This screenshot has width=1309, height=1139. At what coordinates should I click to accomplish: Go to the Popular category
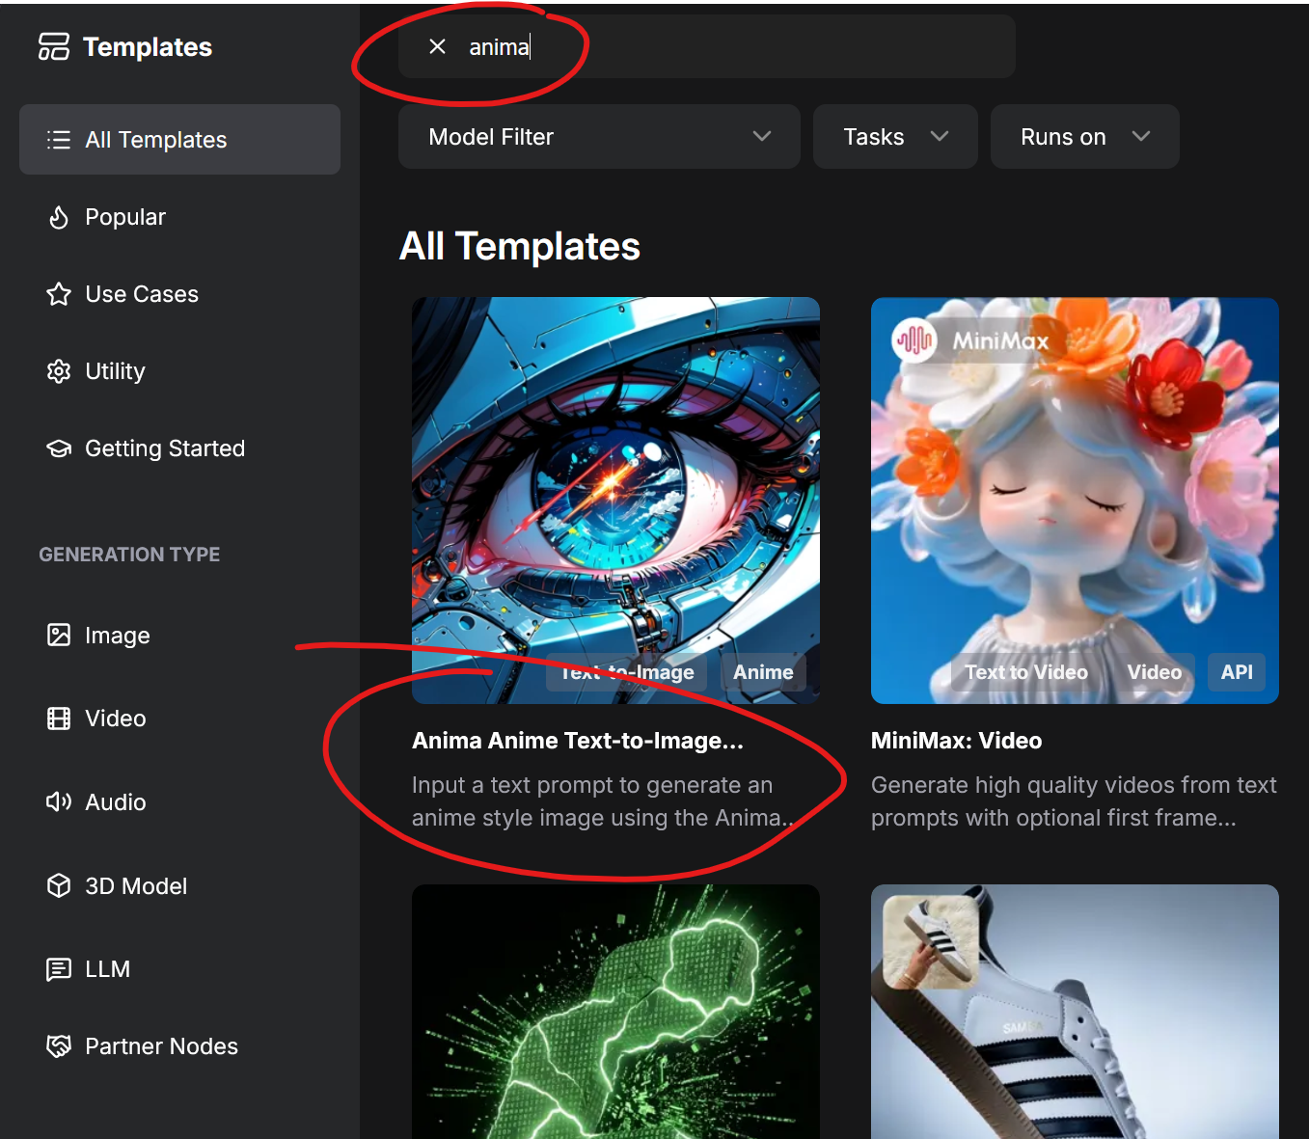[x=179, y=217]
